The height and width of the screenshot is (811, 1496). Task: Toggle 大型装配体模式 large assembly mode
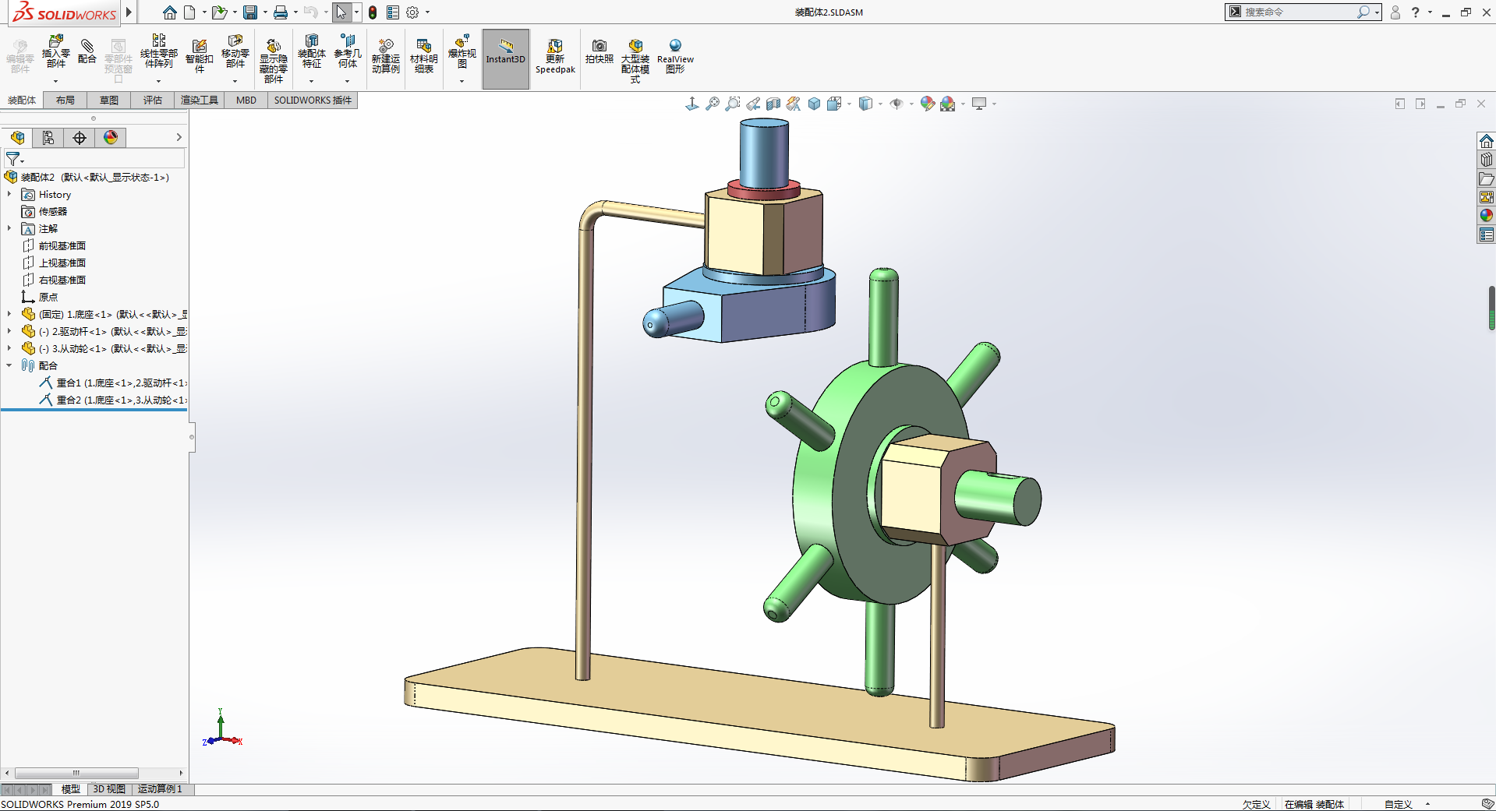pyautogui.click(x=635, y=61)
